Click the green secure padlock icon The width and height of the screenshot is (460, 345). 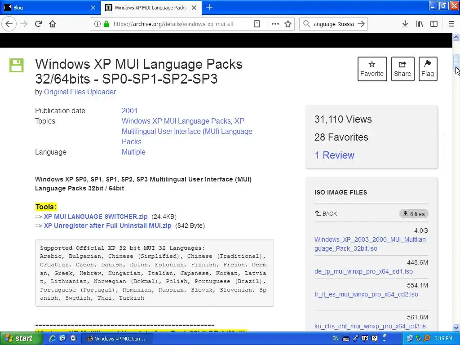106,24
